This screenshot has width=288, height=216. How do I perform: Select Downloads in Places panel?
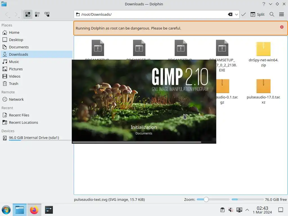click(x=36, y=54)
